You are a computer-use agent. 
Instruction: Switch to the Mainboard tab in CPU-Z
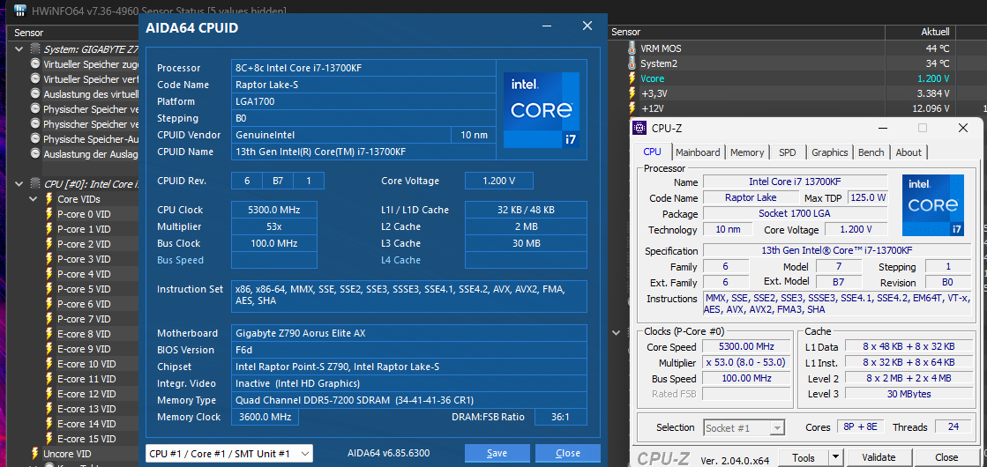tap(698, 152)
